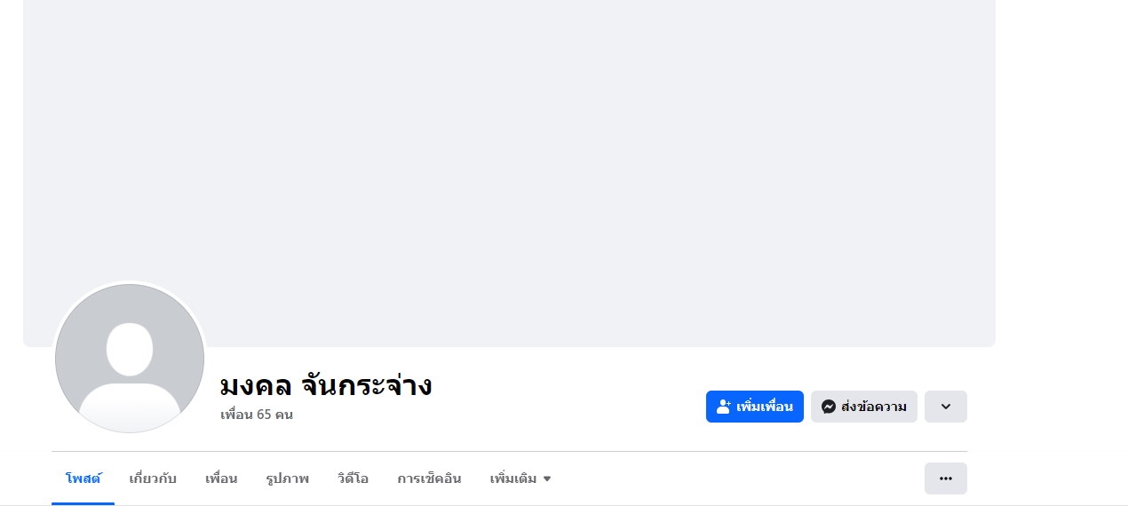Expand the chevron-down button beside ส่งข้อความ
Screen dimensions: 1128x506
click(x=945, y=407)
